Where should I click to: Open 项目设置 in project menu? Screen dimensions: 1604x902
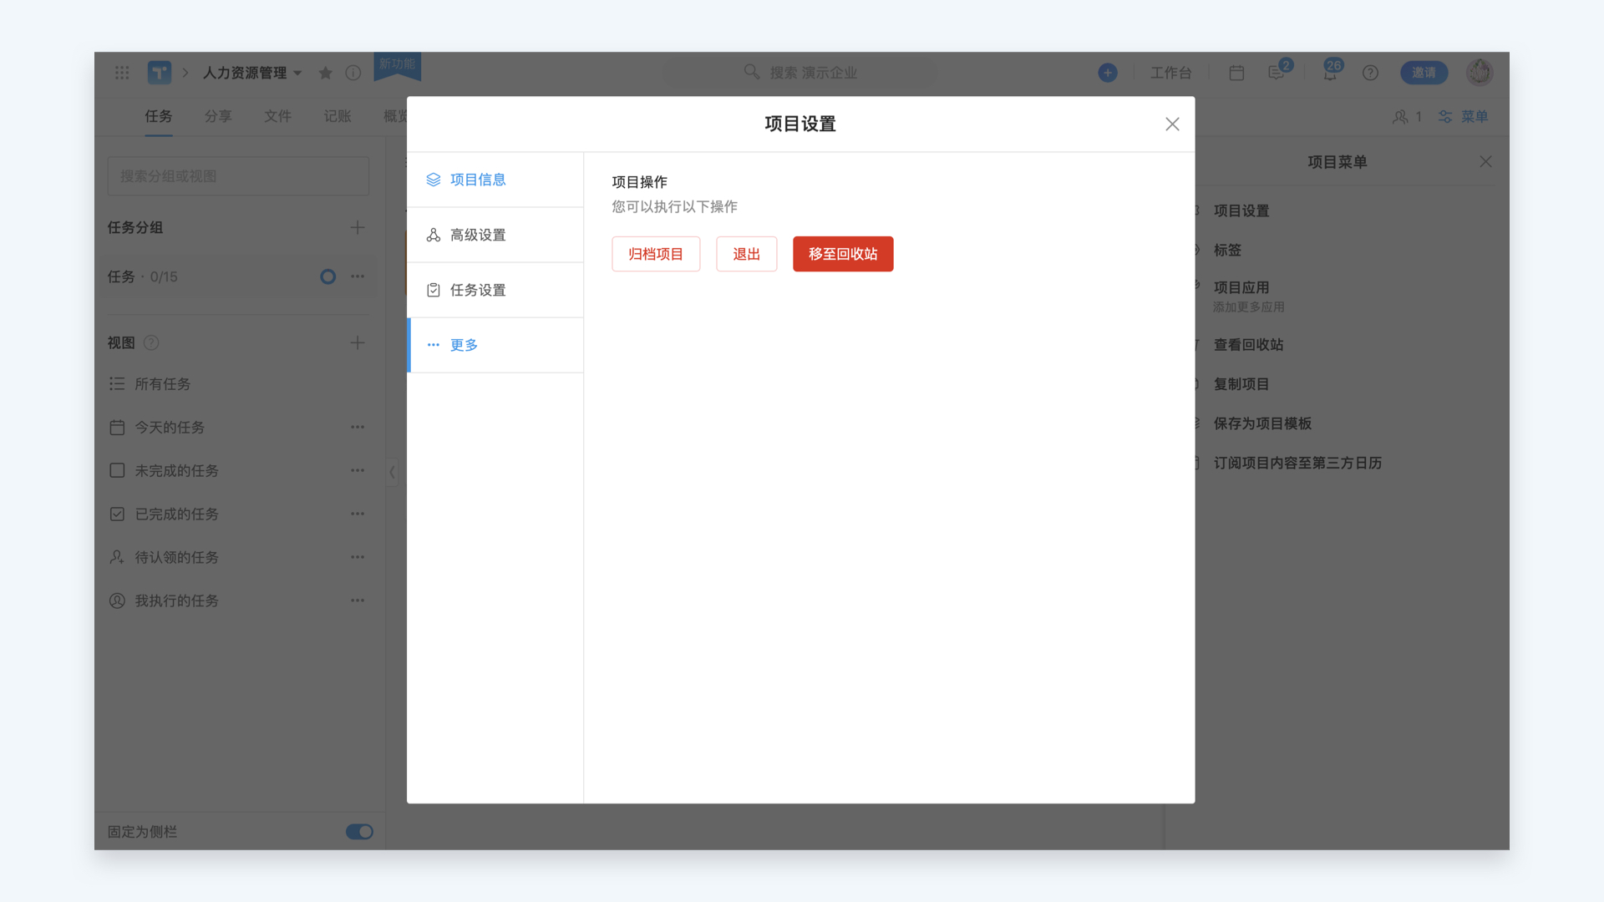click(1241, 211)
